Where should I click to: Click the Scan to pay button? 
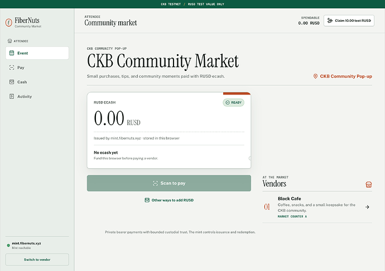[169, 183]
